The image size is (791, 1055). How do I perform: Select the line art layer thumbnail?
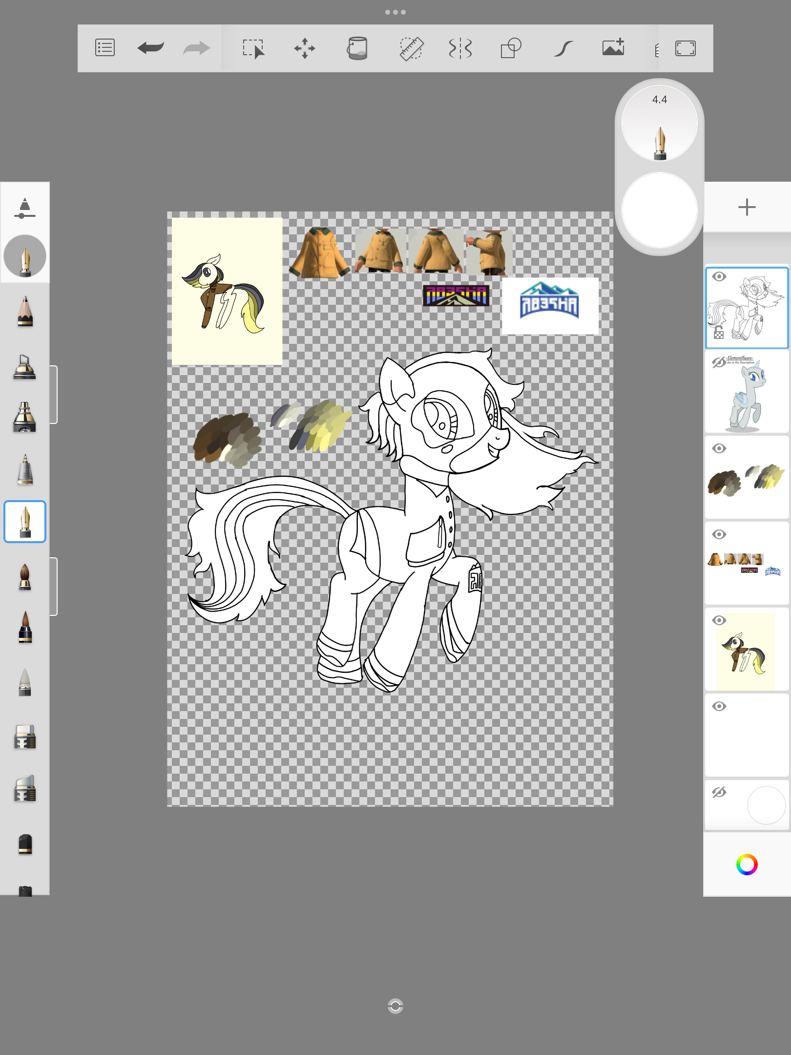pyautogui.click(x=747, y=308)
